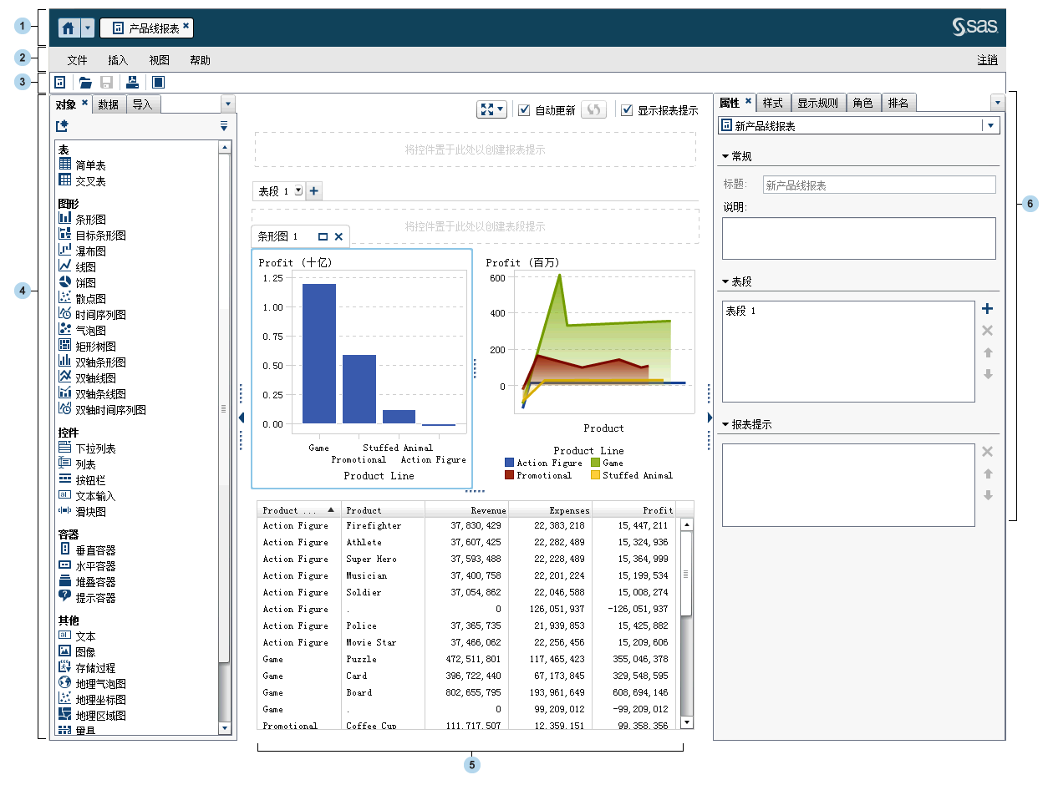Viewport: 1048px width, 785px height.
Task: Click the Home icon in header
Action: [69, 28]
